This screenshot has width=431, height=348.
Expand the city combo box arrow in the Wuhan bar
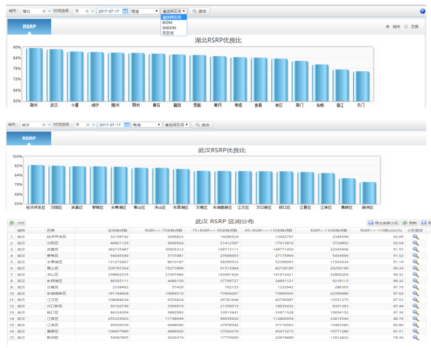[x=50, y=125]
